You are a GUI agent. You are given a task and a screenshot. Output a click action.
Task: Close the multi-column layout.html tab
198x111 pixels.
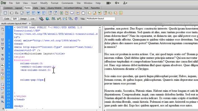[30, 23]
